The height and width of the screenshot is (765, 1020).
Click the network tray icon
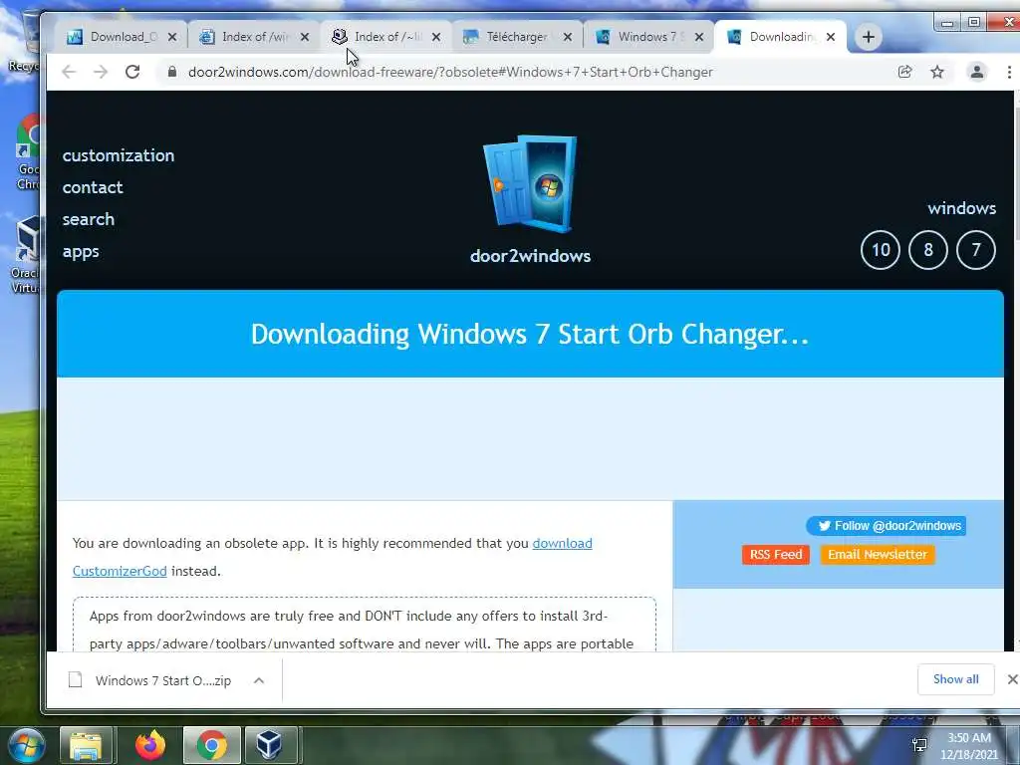pyautogui.click(x=919, y=745)
